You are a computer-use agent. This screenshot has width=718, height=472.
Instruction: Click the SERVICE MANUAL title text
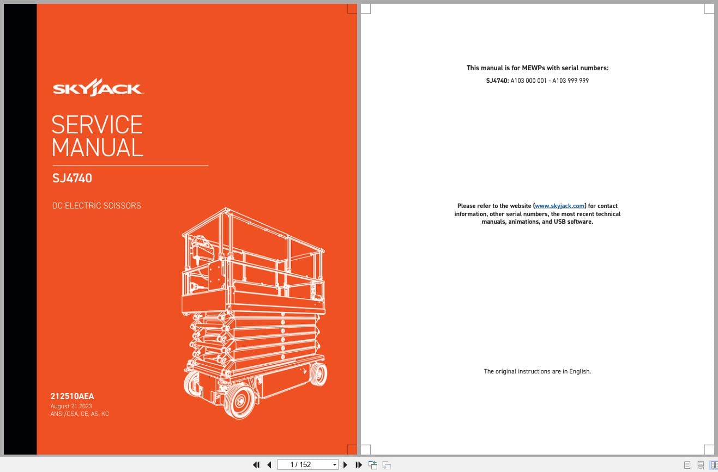pos(98,136)
